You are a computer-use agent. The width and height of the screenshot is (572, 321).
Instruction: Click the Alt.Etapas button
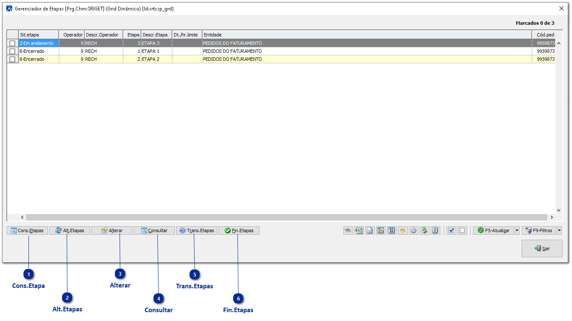(x=70, y=230)
